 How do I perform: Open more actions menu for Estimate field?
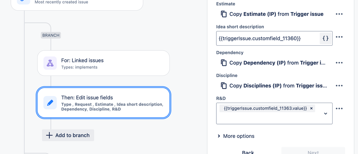(x=339, y=14)
